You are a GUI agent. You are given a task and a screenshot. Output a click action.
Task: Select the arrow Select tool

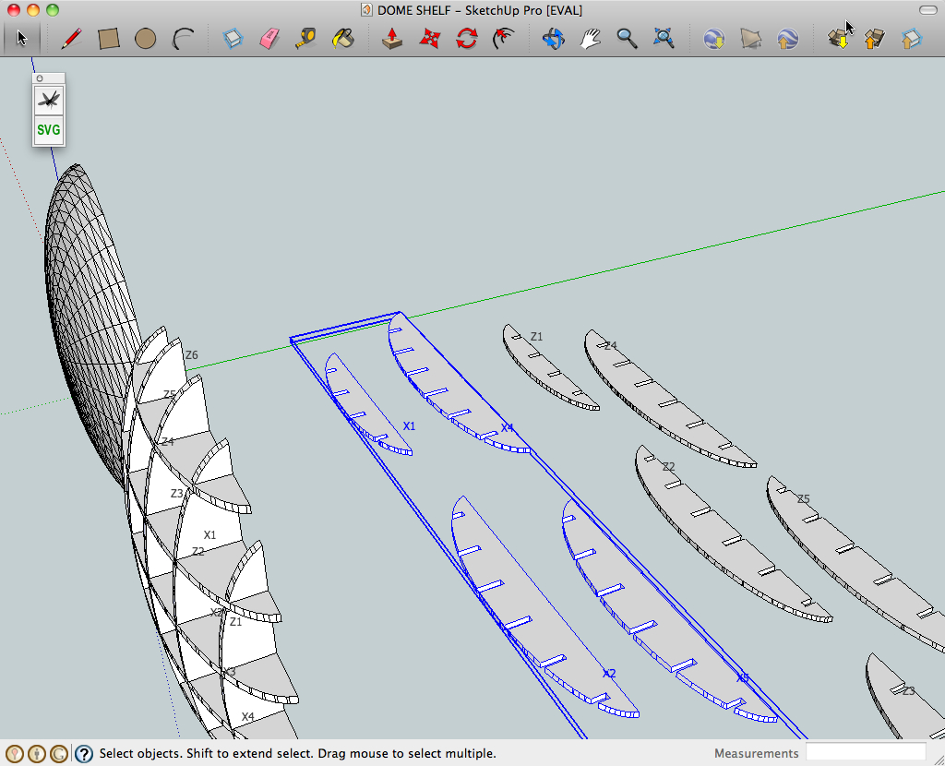point(22,39)
